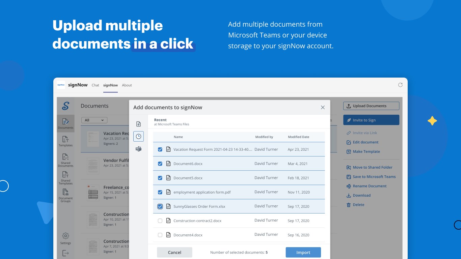Switch to the About tab
The width and height of the screenshot is (461, 259).
(x=127, y=85)
